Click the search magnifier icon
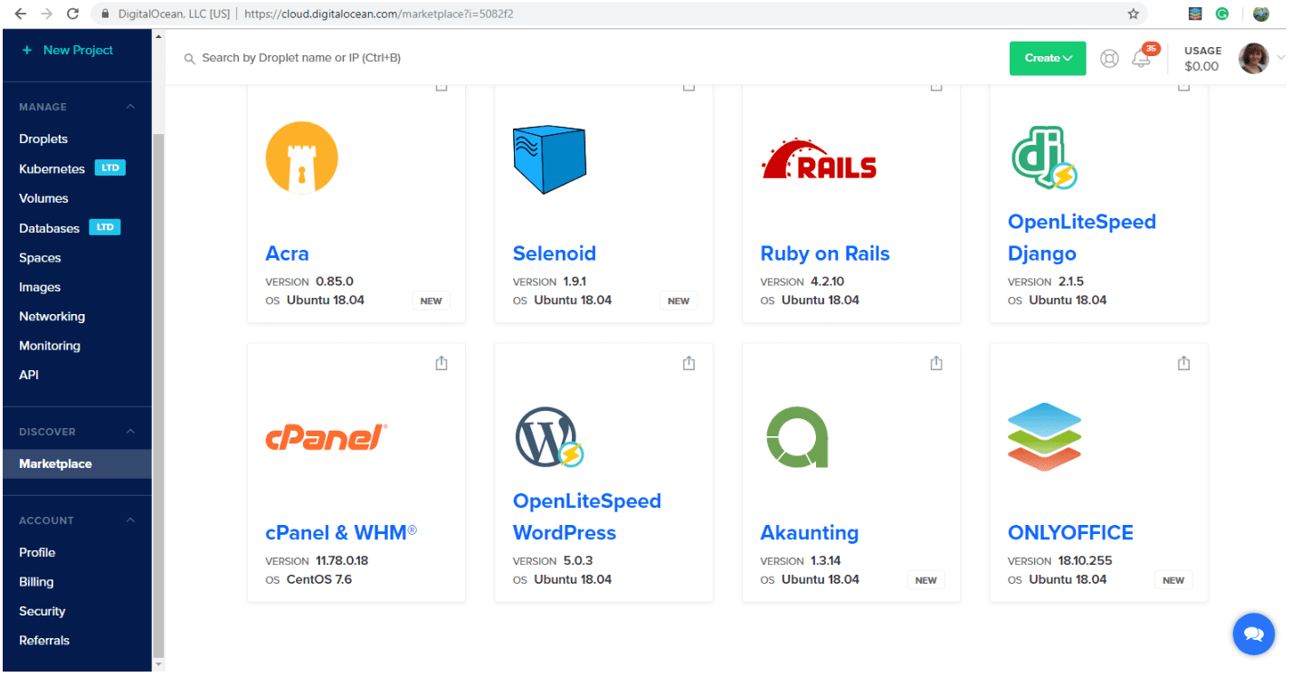Screen dimensions: 1291x677 pyautogui.click(x=190, y=59)
